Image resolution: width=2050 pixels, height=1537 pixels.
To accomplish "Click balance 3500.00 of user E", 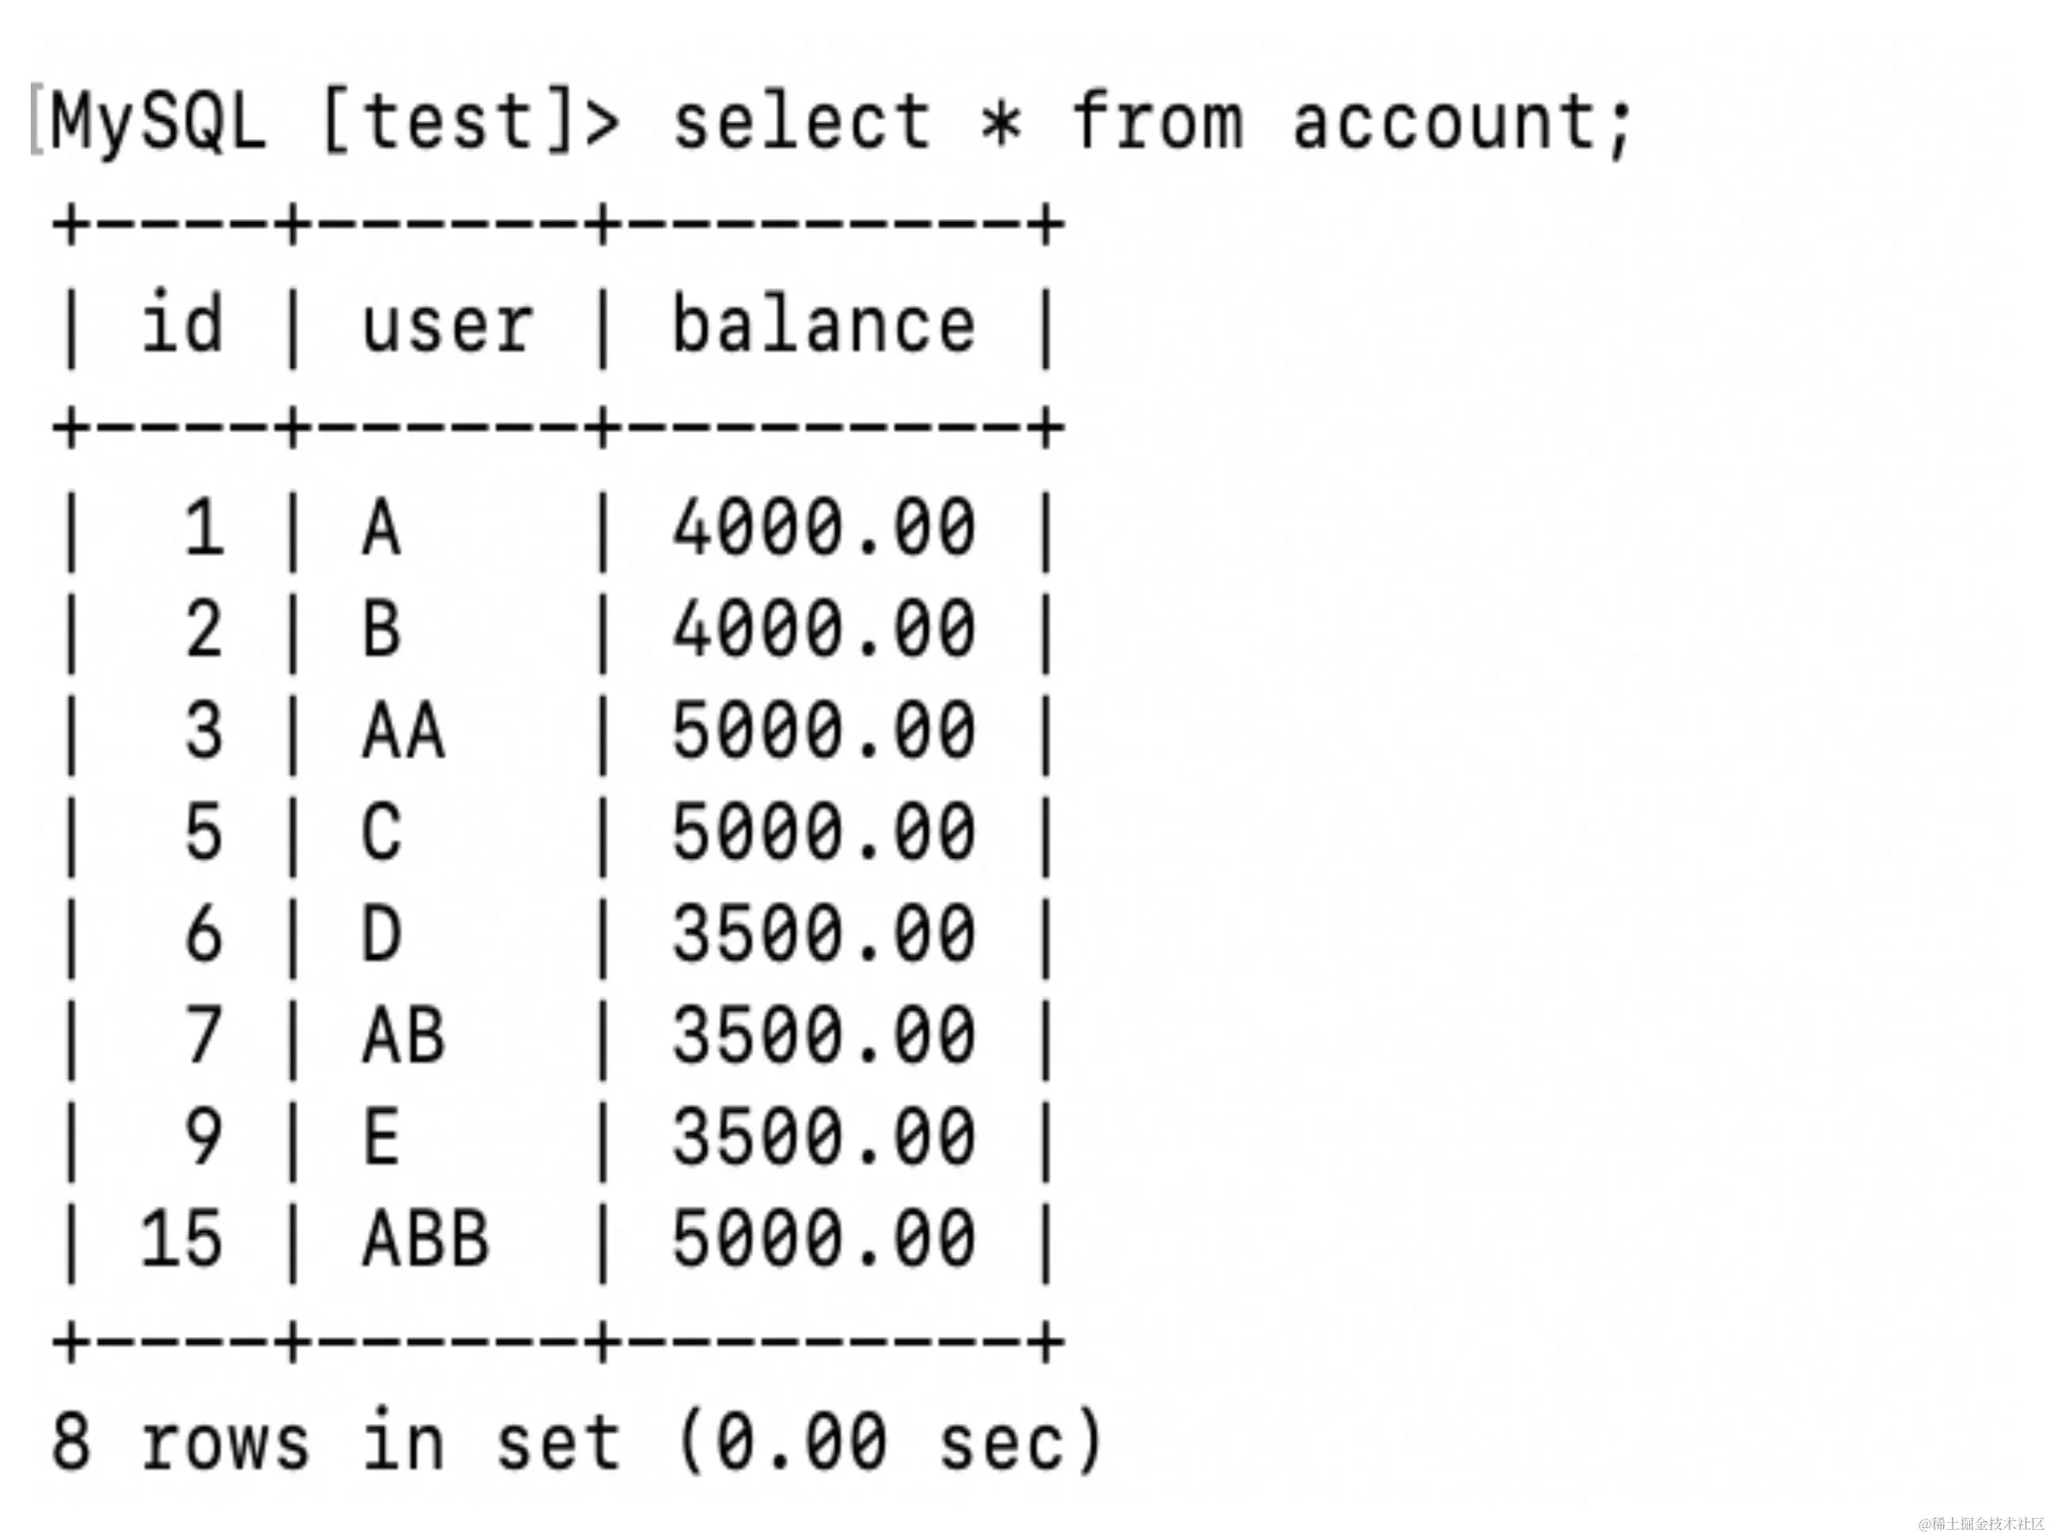I will pos(823,1137).
